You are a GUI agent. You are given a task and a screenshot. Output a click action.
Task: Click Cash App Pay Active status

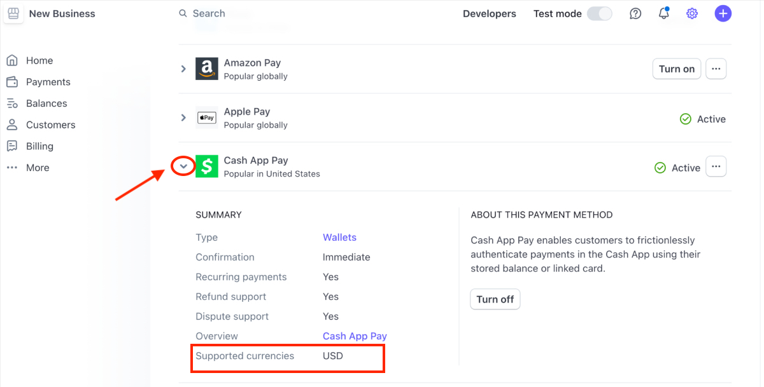[x=677, y=168]
